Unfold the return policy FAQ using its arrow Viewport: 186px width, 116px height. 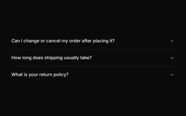pos(172,75)
